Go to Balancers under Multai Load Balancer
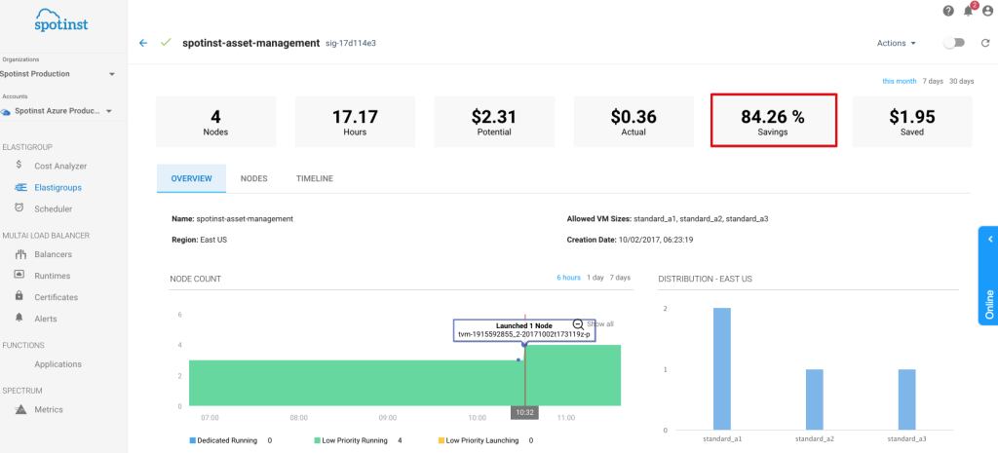Viewport: 998px width, 453px height. click(x=53, y=254)
